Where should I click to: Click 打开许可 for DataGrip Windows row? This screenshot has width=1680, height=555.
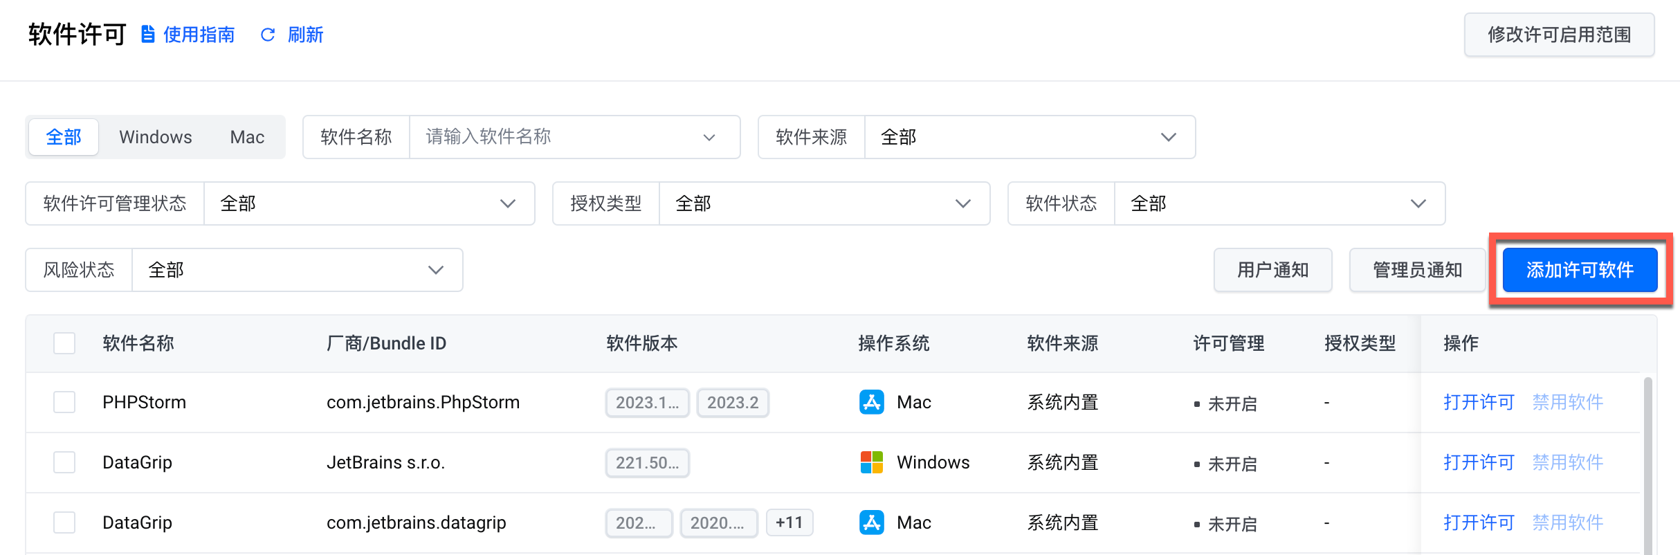(x=1479, y=462)
